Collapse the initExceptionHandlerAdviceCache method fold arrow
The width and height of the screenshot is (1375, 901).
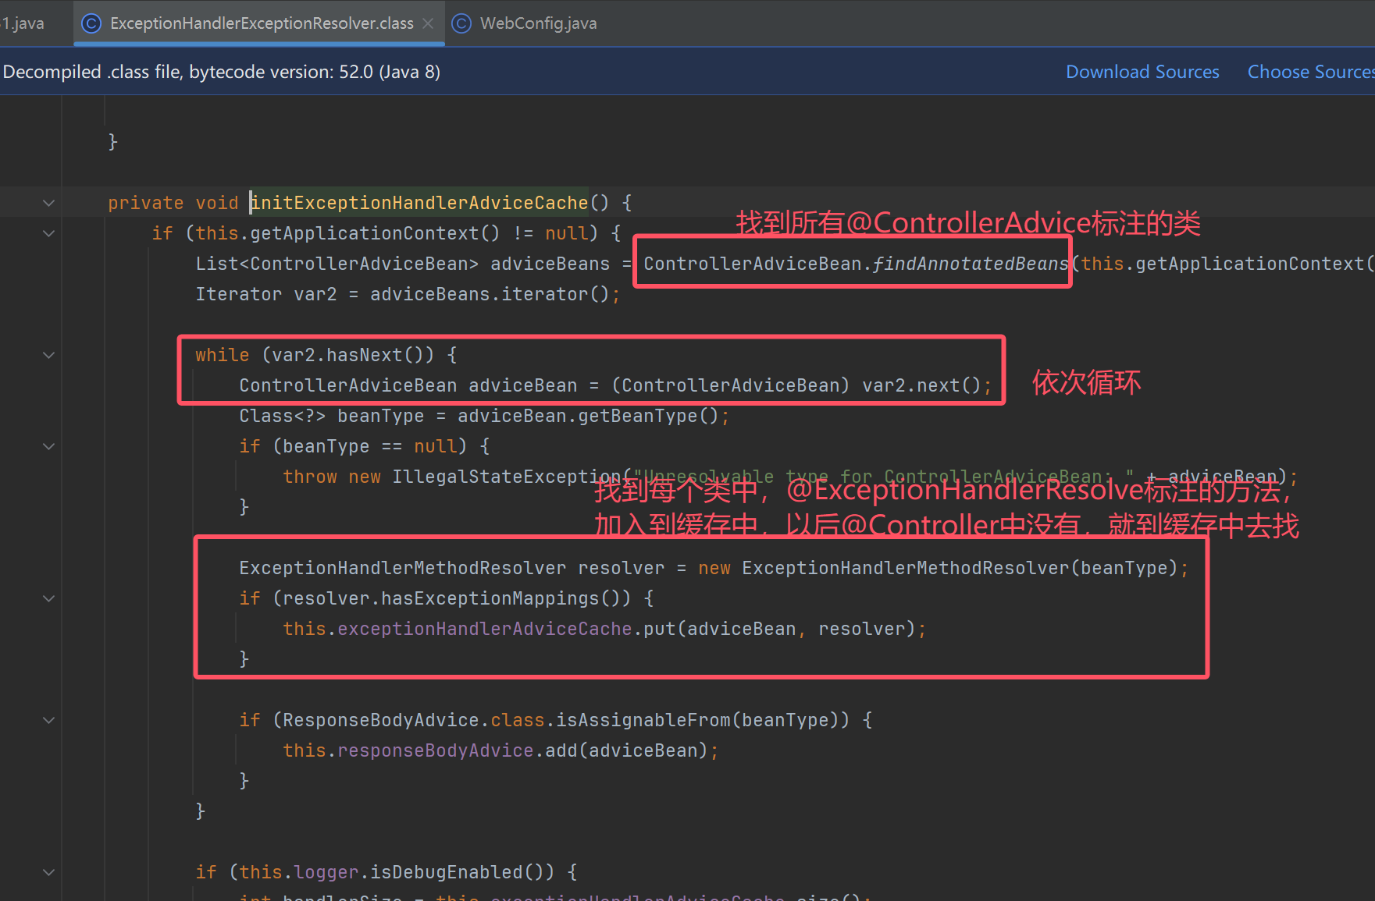click(x=49, y=203)
